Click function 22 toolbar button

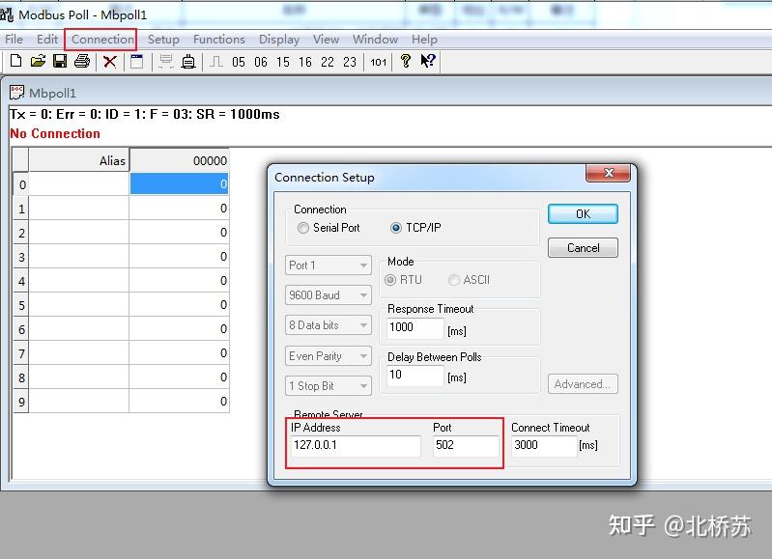coord(328,62)
